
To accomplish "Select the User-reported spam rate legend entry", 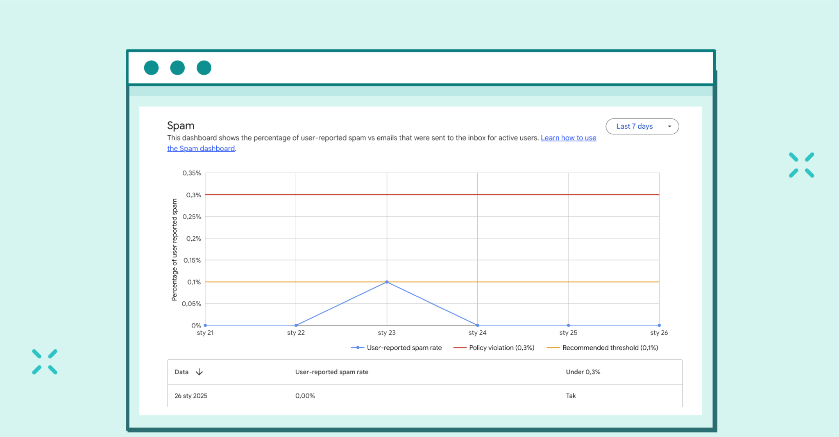I will pos(404,347).
